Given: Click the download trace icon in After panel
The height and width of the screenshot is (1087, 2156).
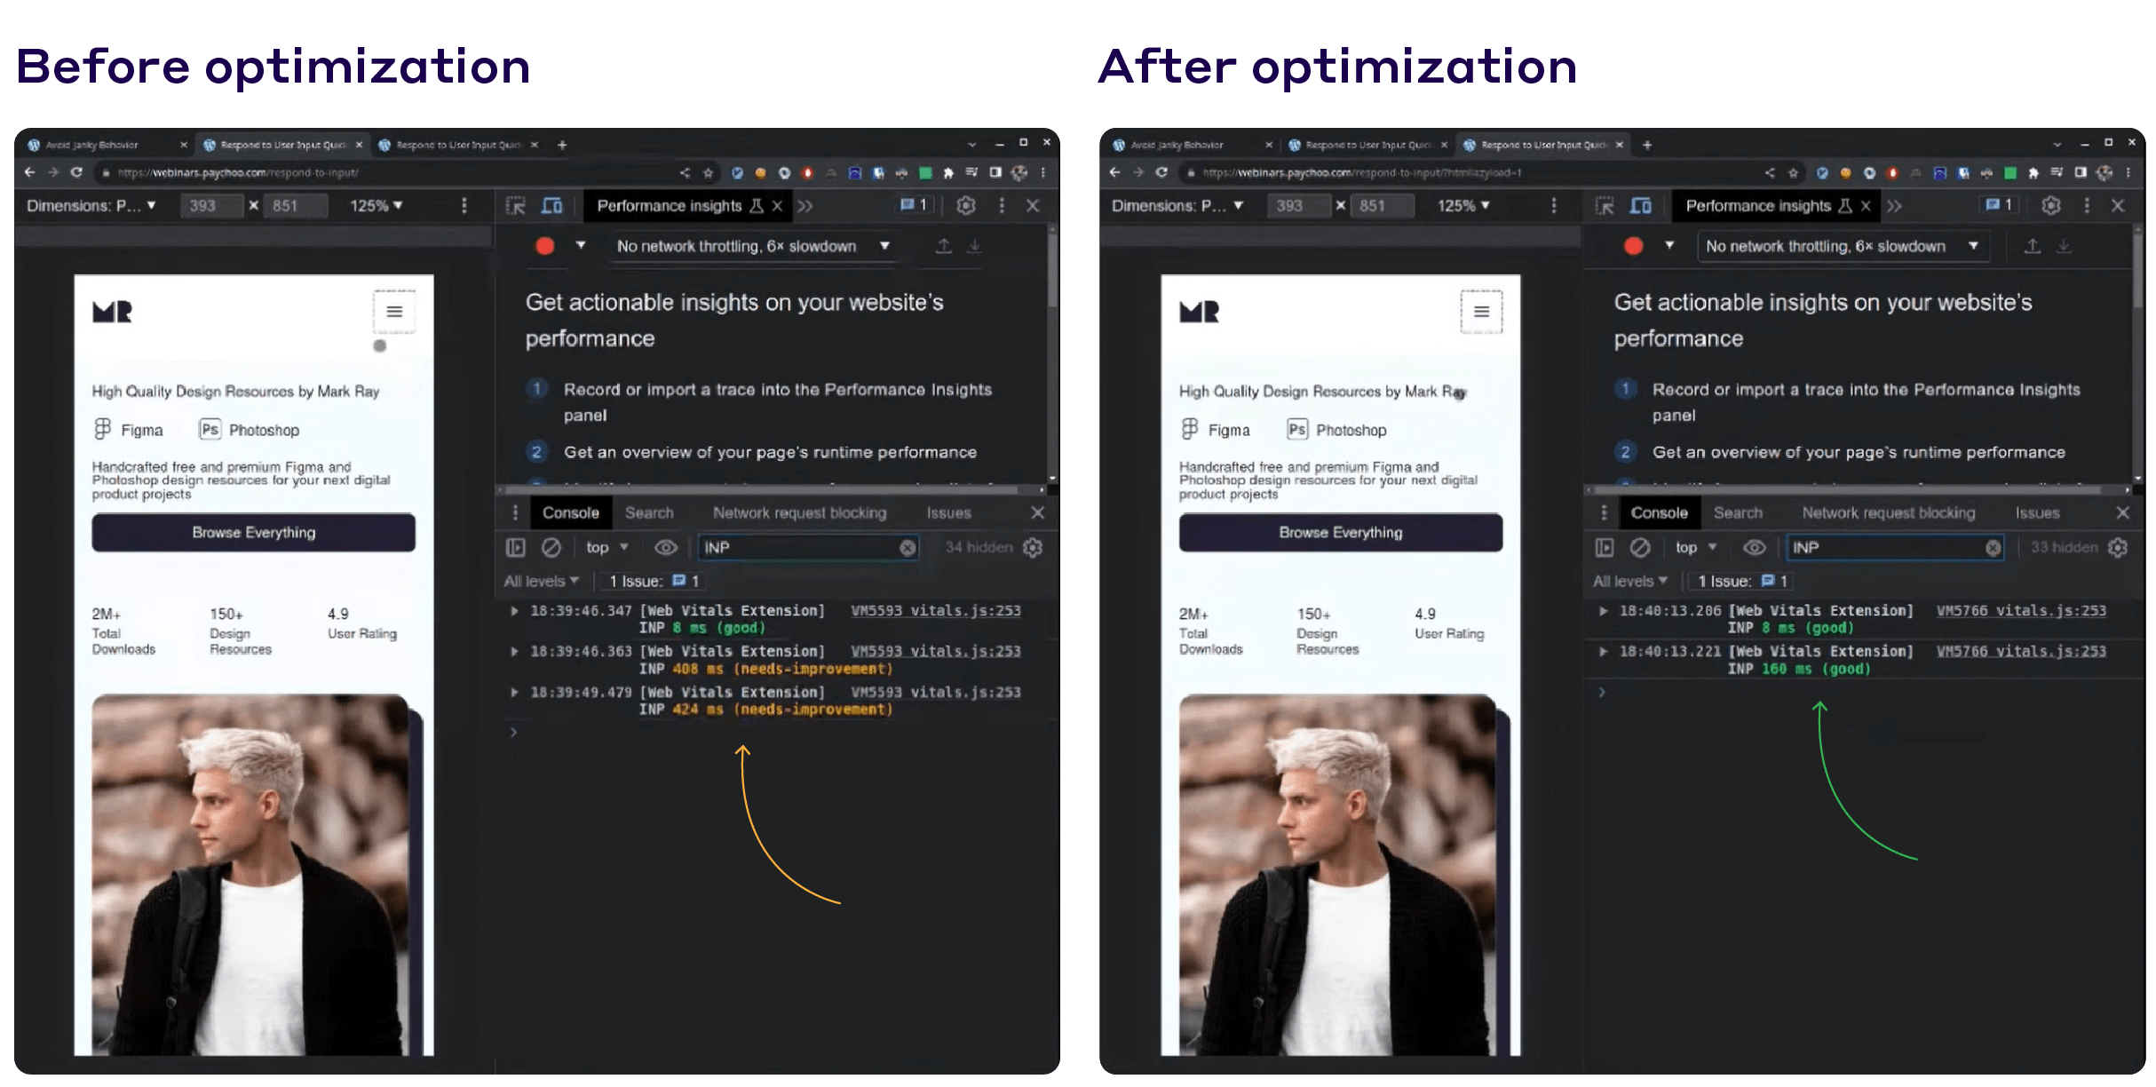Looking at the screenshot, I should (2064, 246).
